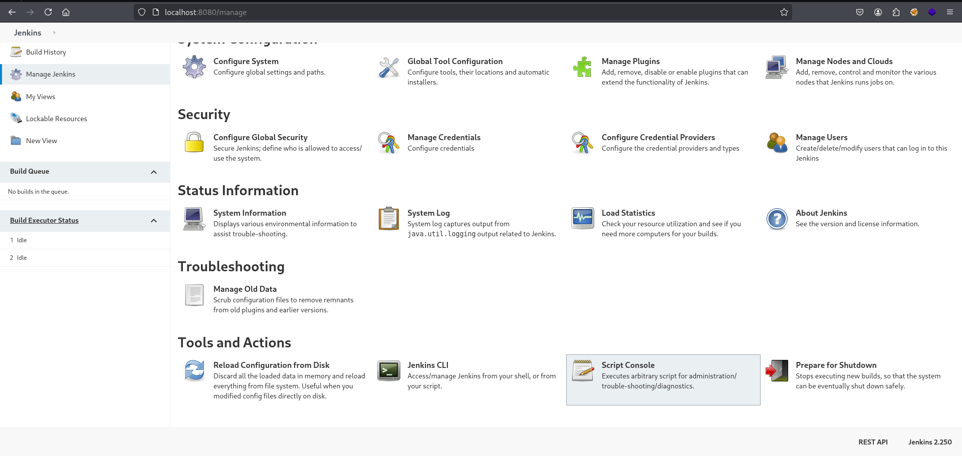Viewport: 962px width, 456px height.
Task: Go back with the browser back arrow
Action: pyautogui.click(x=12, y=12)
